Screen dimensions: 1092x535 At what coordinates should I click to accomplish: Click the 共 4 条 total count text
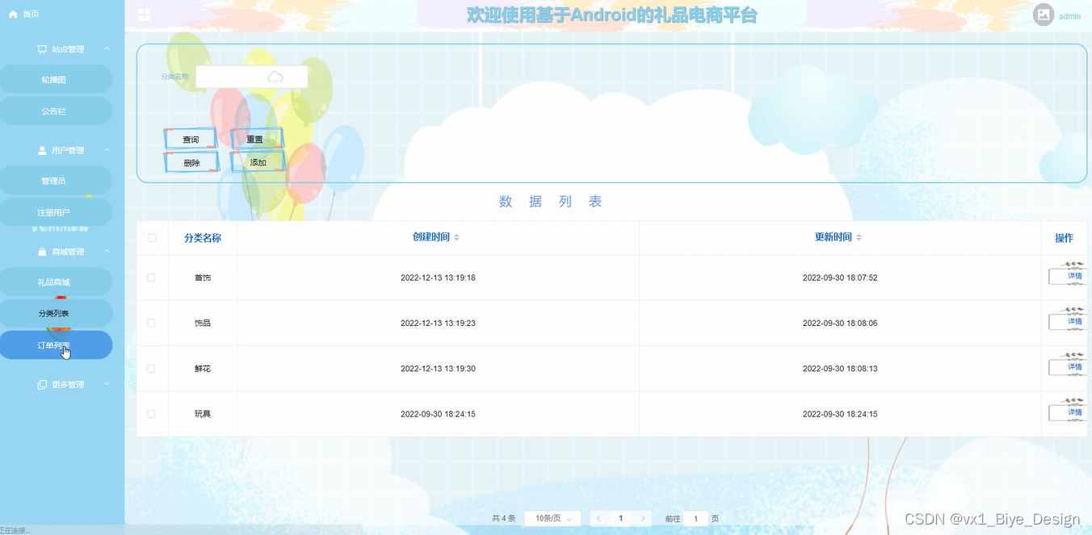503,519
